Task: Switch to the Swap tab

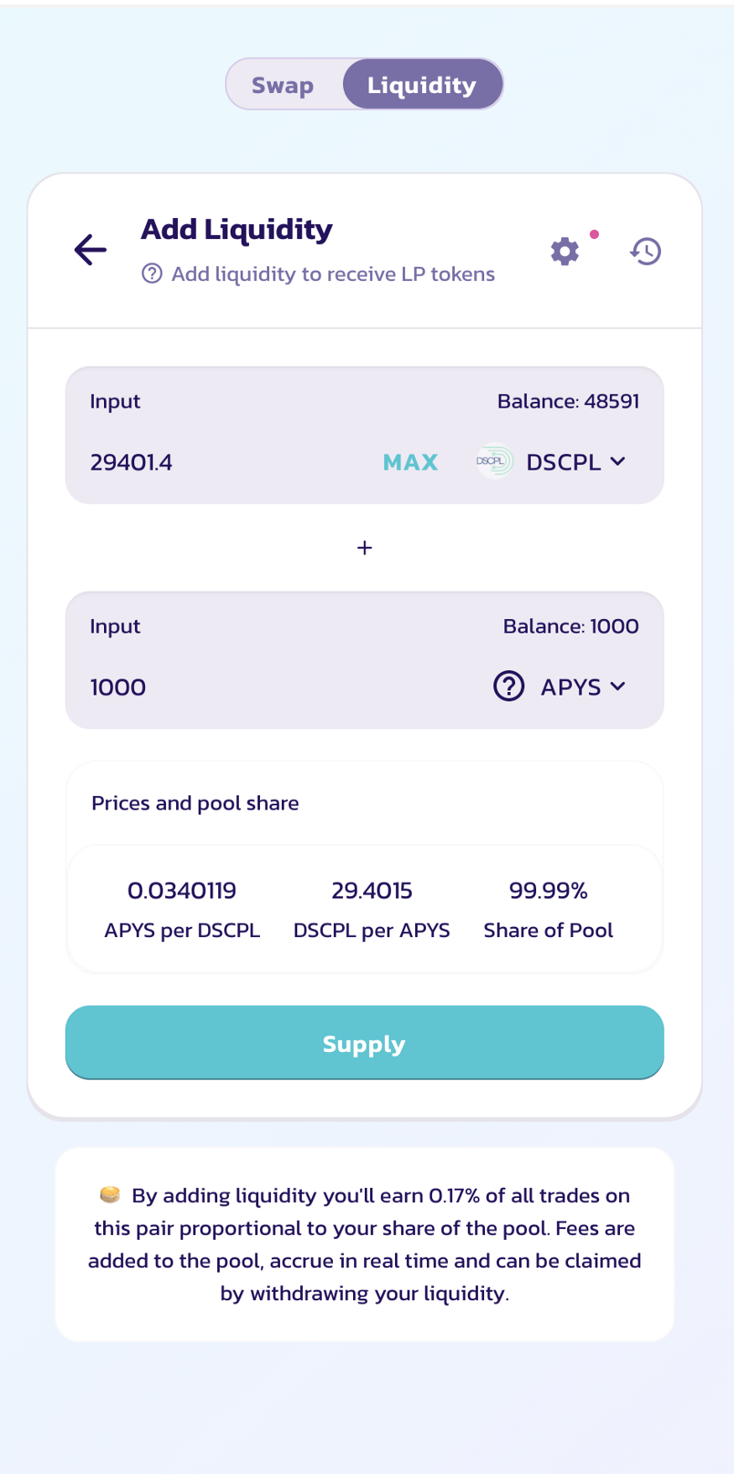Action: (x=283, y=85)
